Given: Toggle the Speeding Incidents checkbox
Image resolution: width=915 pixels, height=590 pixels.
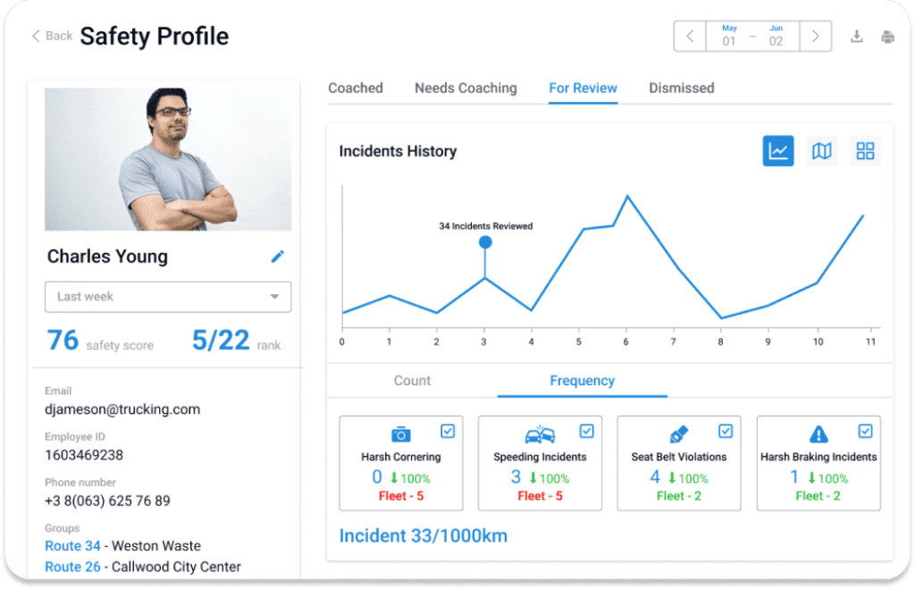Looking at the screenshot, I should pyautogui.click(x=586, y=431).
